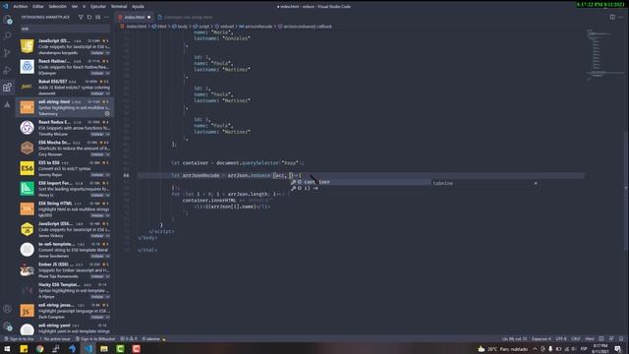This screenshot has height=354, width=629.
Task: Split the editor to the right
Action: coord(612,18)
